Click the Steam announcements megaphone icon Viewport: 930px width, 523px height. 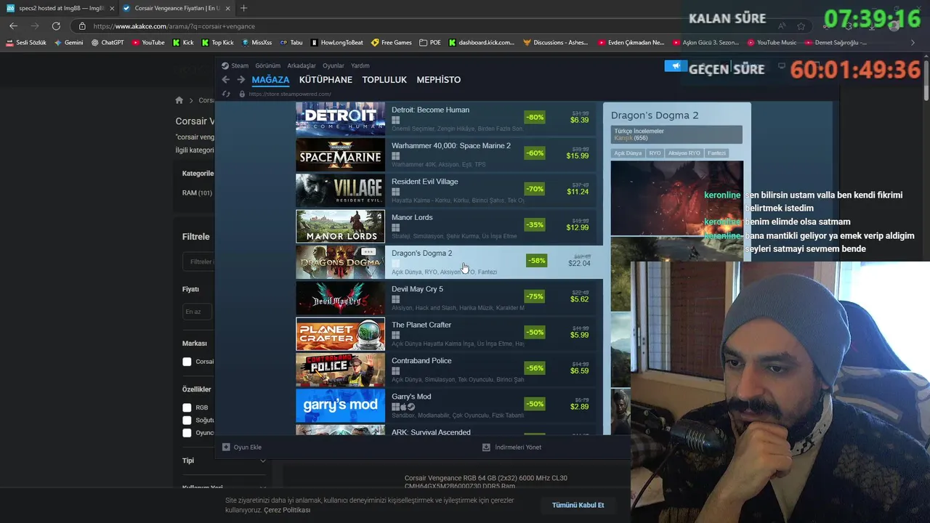(x=676, y=66)
